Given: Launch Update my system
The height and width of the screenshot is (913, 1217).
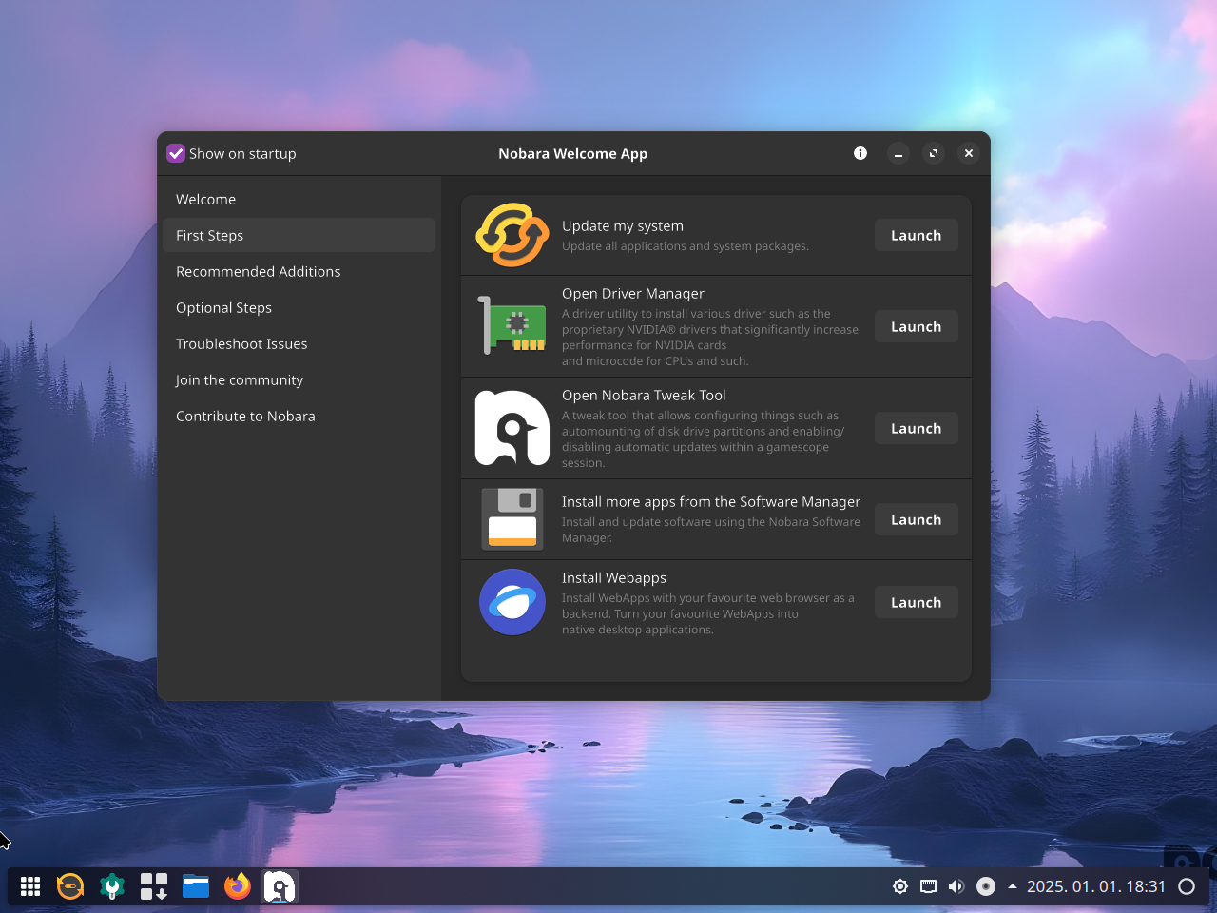Looking at the screenshot, I should pos(916,235).
